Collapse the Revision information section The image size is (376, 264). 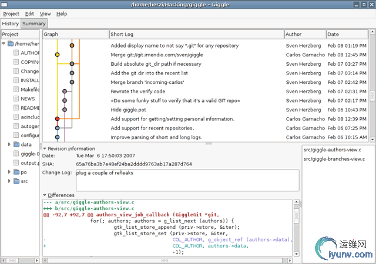click(45, 149)
